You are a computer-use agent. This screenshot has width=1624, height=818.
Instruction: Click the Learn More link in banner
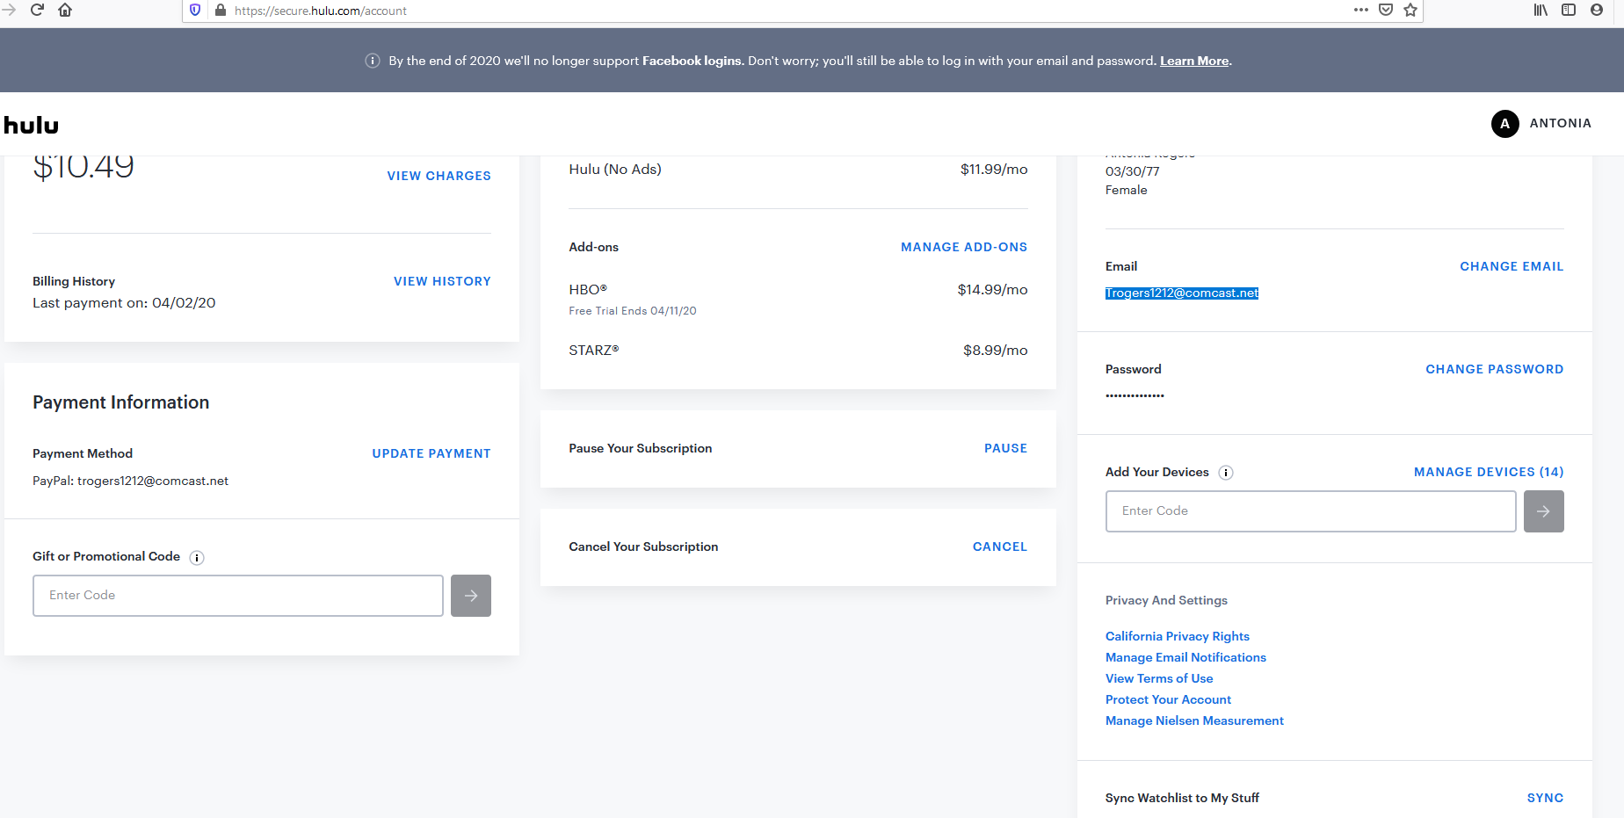tap(1193, 61)
